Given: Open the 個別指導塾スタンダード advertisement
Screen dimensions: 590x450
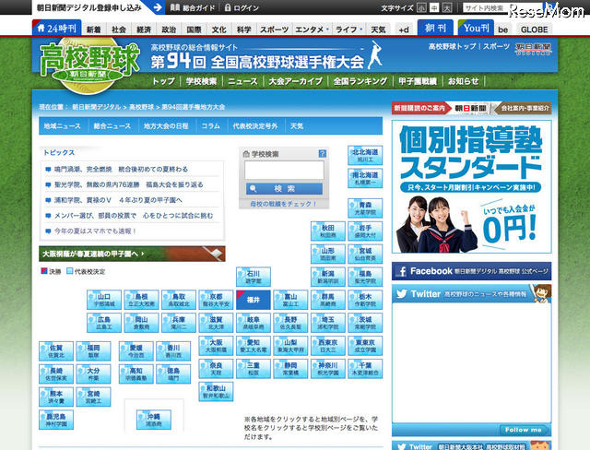Looking at the screenshot, I should tap(471, 186).
